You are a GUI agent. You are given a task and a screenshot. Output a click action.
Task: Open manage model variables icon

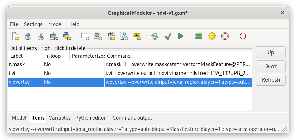point(199,36)
